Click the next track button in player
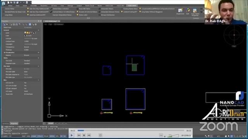 tap(89, 135)
